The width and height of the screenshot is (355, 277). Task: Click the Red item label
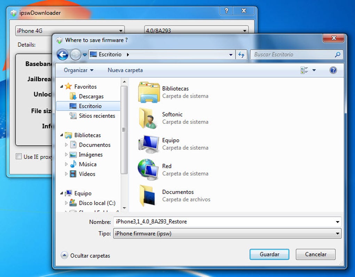point(167,166)
